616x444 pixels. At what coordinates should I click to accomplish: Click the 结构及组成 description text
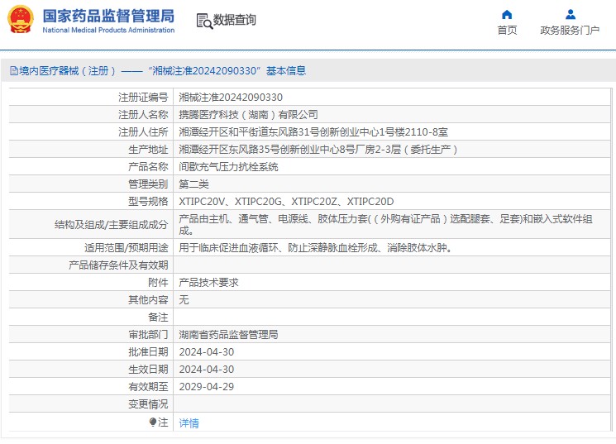point(385,224)
